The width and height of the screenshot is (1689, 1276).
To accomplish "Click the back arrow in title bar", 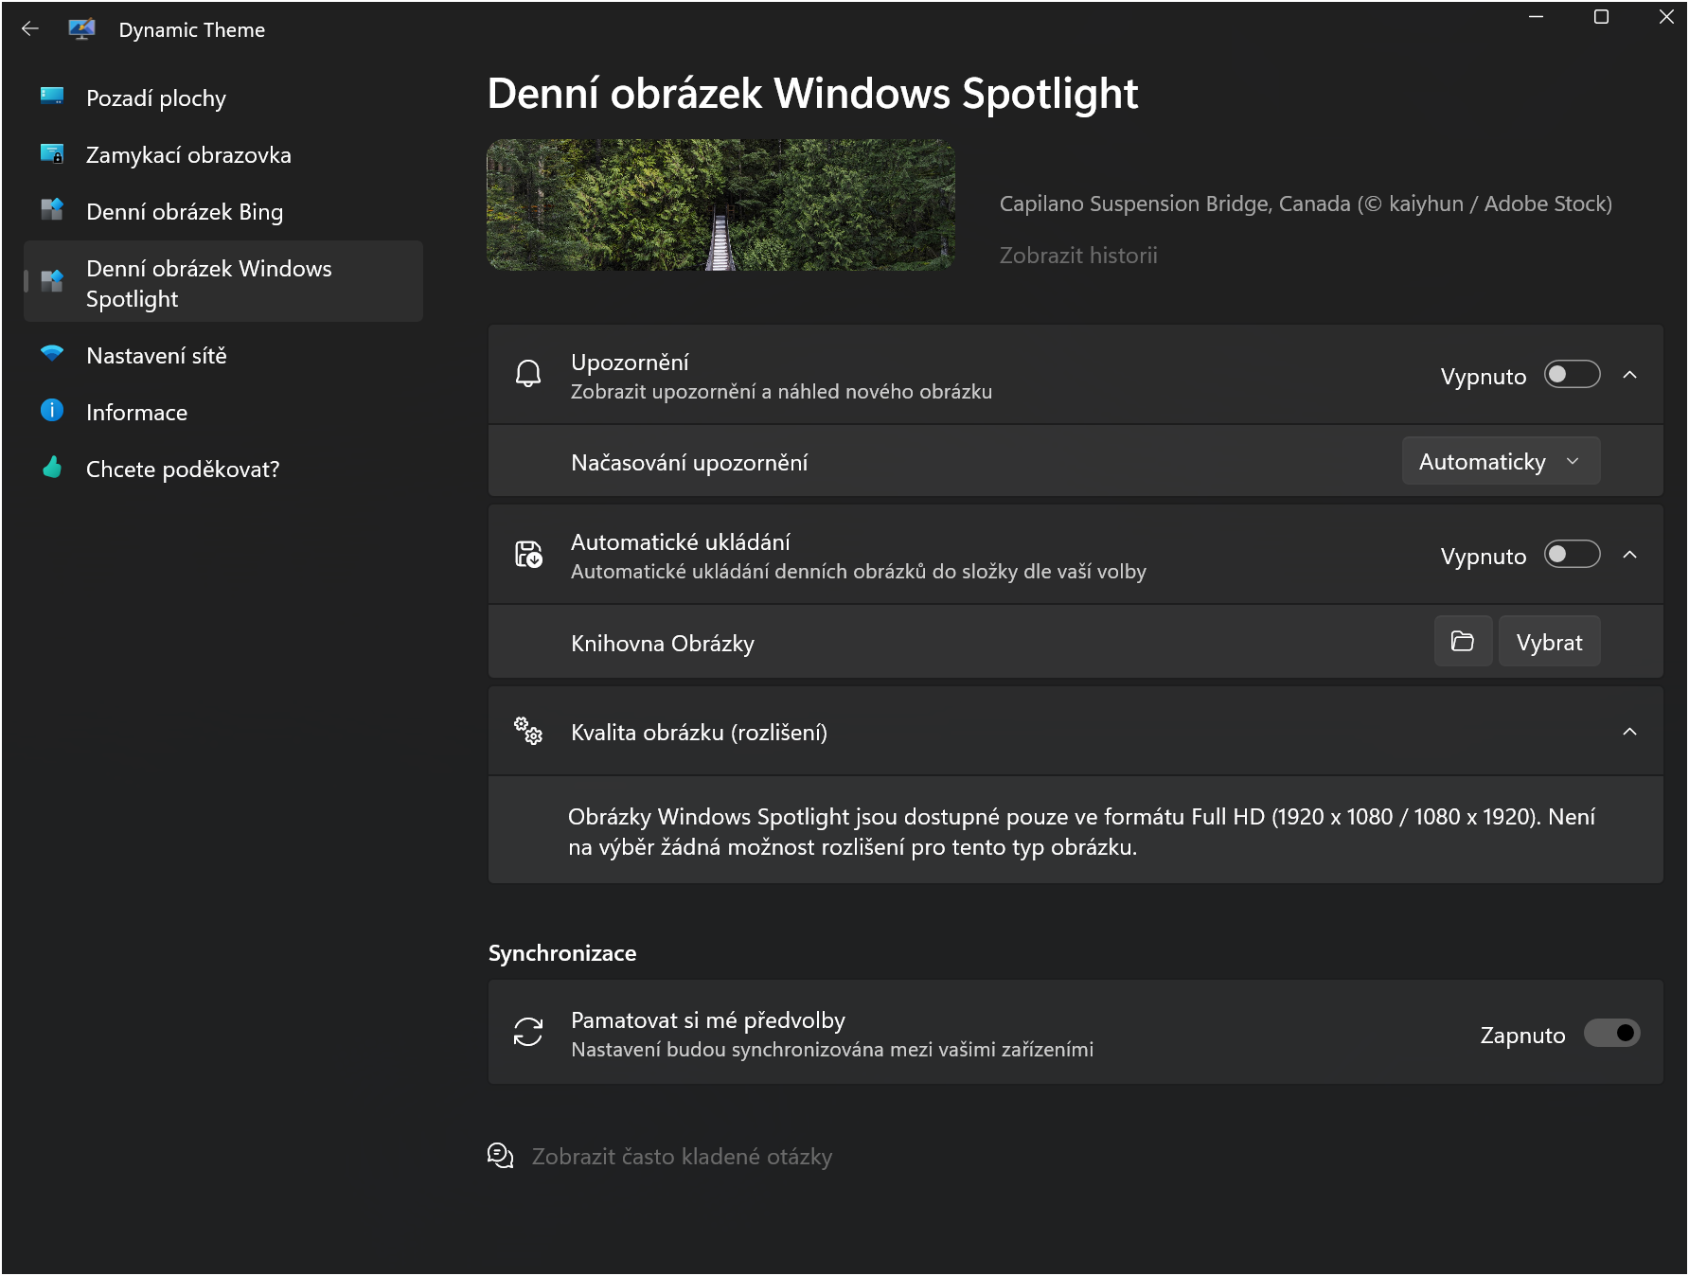I will click(30, 29).
